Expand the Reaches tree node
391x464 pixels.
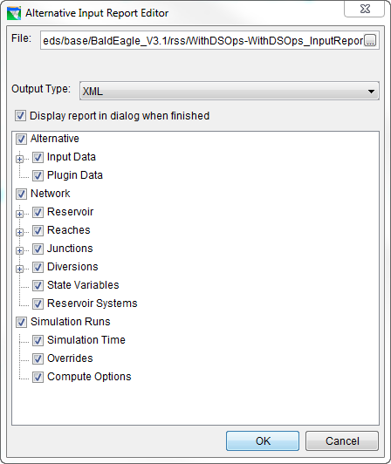point(19,232)
